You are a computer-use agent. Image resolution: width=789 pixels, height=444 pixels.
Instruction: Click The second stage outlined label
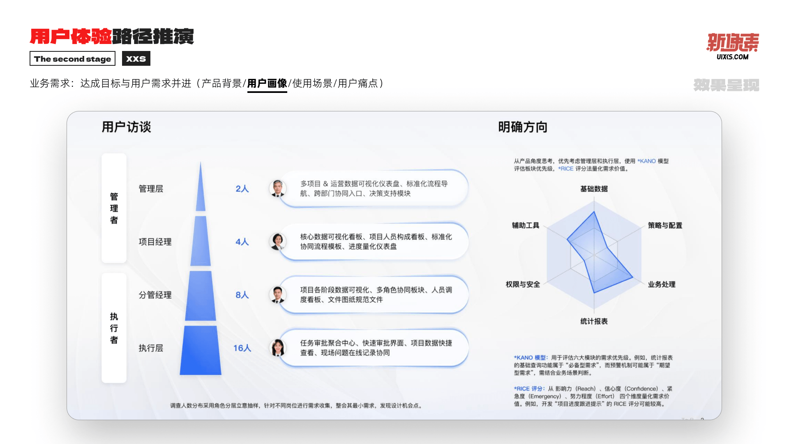72,59
